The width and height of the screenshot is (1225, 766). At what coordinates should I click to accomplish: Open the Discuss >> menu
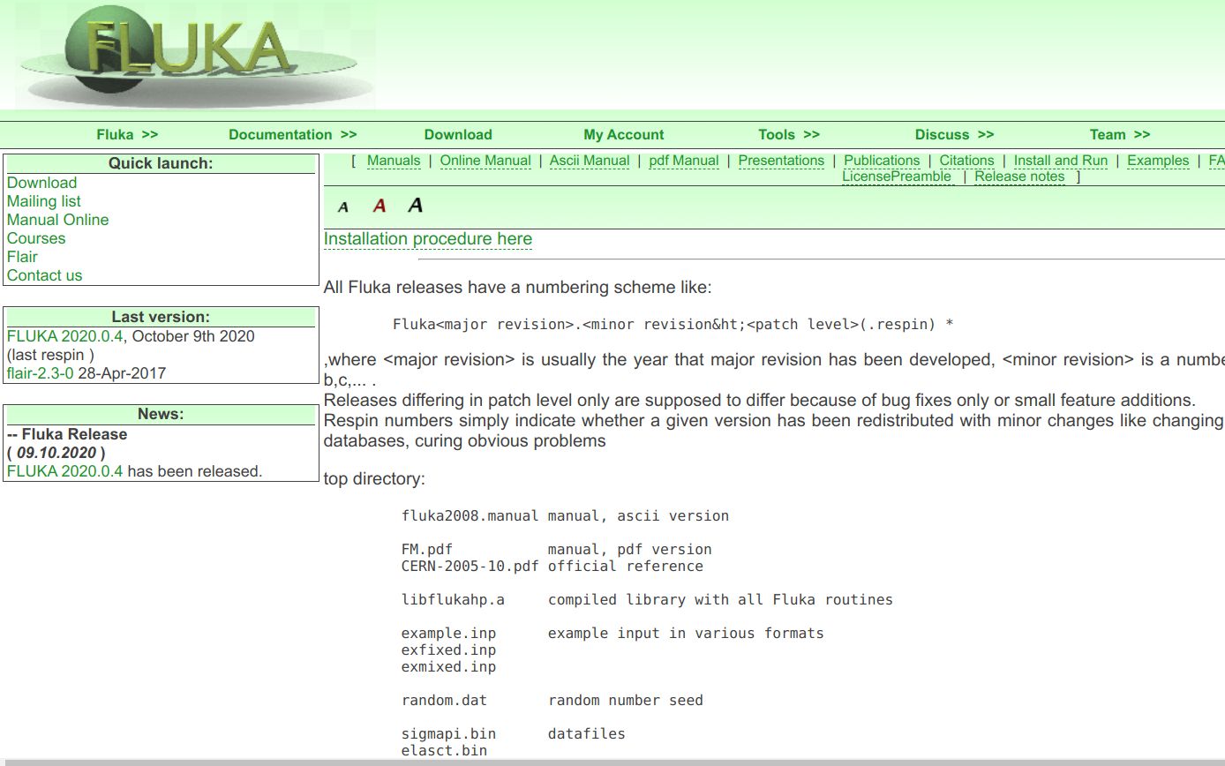pos(955,134)
